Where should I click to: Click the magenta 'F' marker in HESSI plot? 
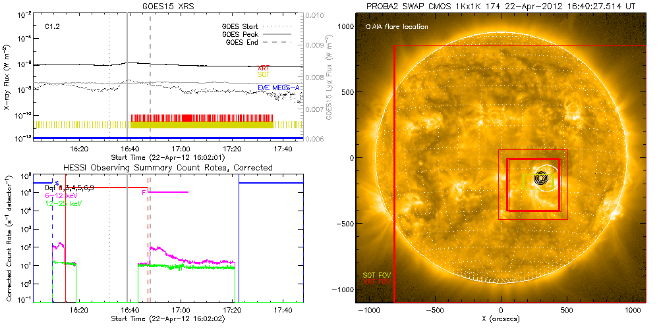pyautogui.click(x=144, y=192)
